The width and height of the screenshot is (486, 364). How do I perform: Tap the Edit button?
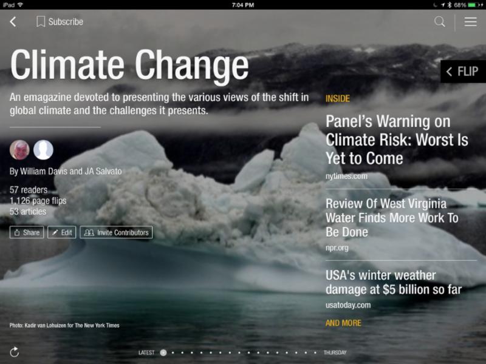[x=62, y=232]
